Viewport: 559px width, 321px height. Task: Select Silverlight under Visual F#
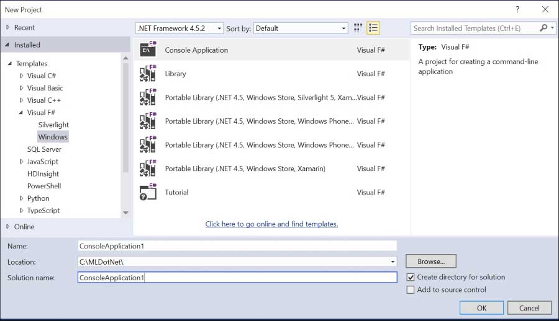[53, 125]
